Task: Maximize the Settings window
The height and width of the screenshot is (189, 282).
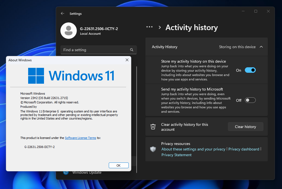Action: (256, 11)
